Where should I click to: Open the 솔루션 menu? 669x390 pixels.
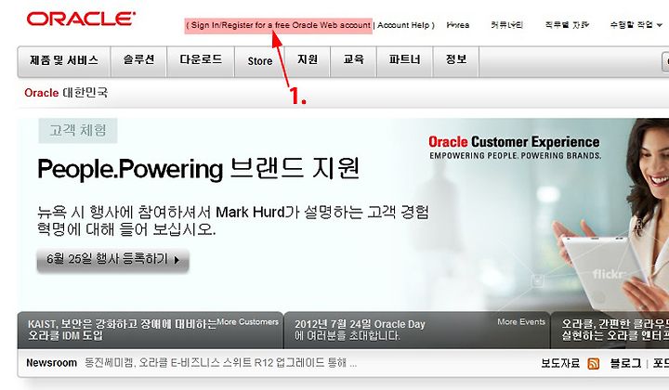tap(138, 60)
